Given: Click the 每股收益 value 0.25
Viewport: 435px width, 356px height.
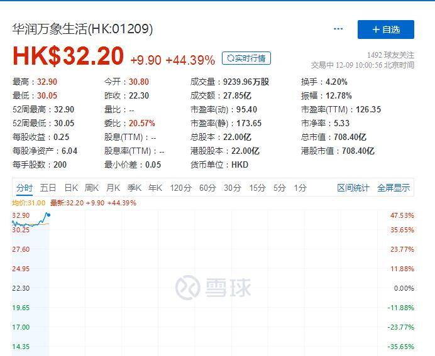Looking at the screenshot, I should (x=62, y=137).
